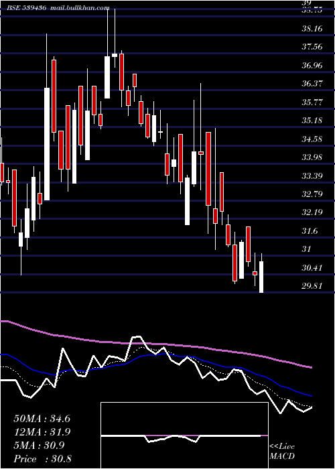The height and width of the screenshot is (469, 335).
Task: Click the Price : 30.8 readout
Action: (42, 459)
